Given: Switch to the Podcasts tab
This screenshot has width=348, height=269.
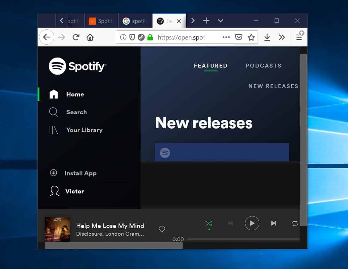Looking at the screenshot, I should click(x=264, y=65).
